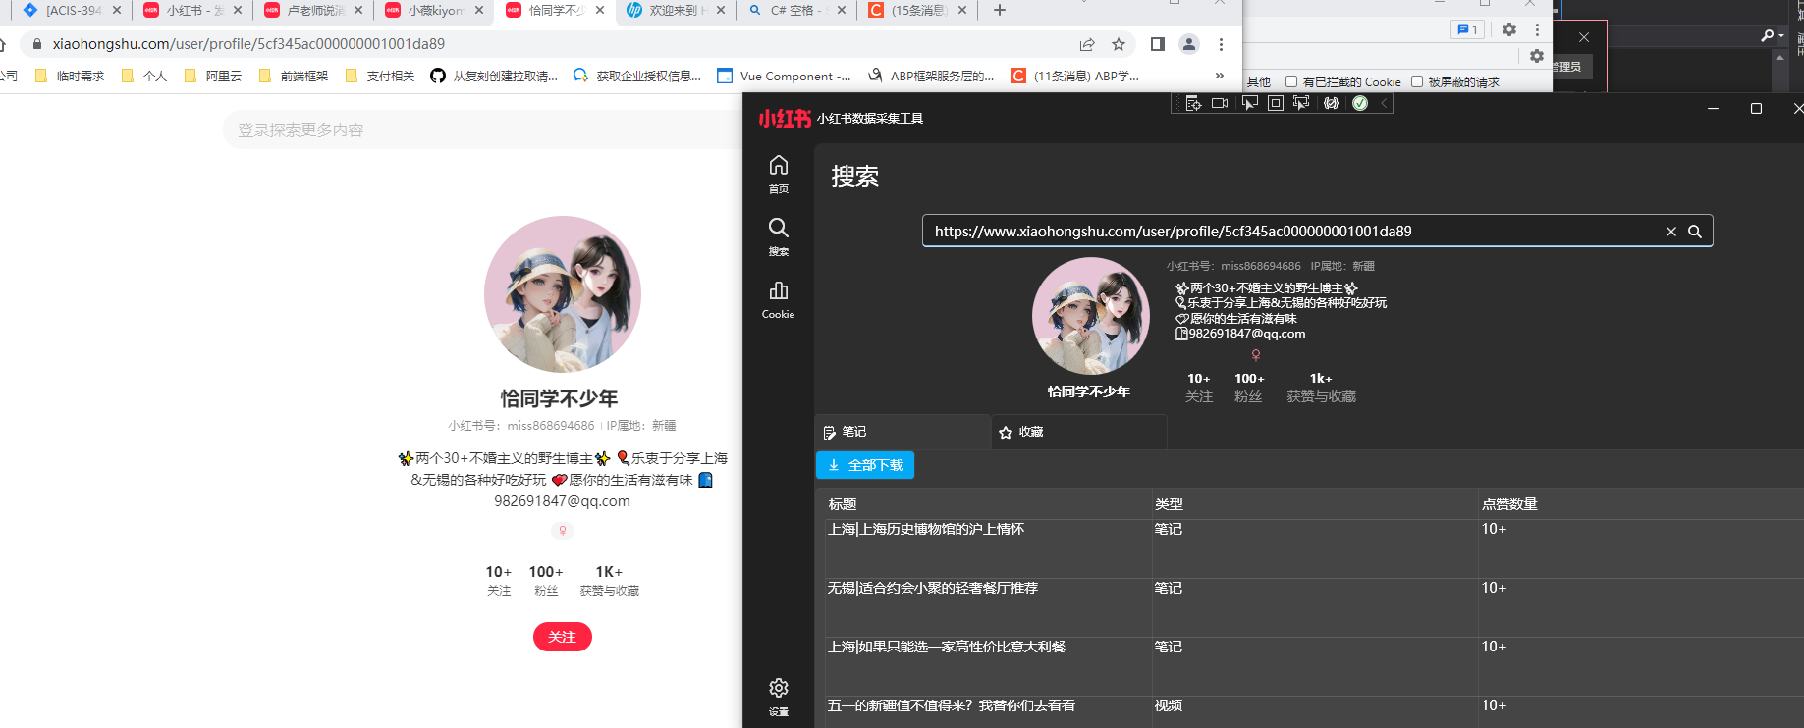Select the 搜索 search icon in sidebar
The width and height of the screenshot is (1804, 728).
[x=779, y=236]
